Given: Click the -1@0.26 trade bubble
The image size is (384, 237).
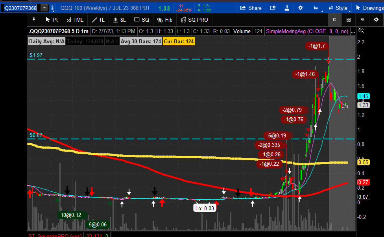Looking at the screenshot, I should pos(271,155).
